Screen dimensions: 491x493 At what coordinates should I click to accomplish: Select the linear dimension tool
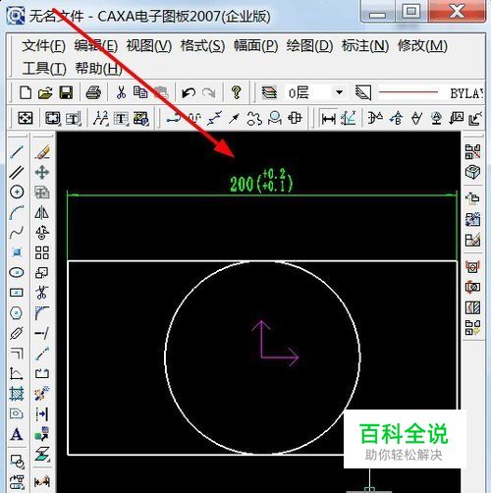tap(328, 119)
